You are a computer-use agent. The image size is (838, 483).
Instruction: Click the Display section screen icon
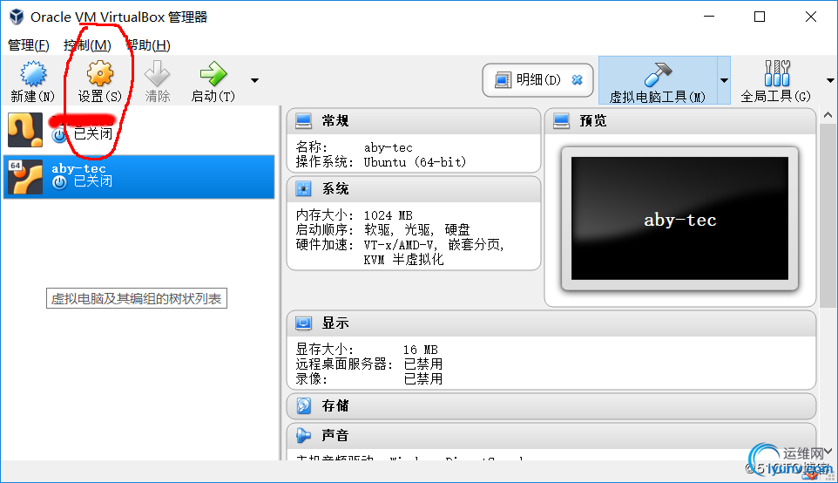pos(303,323)
